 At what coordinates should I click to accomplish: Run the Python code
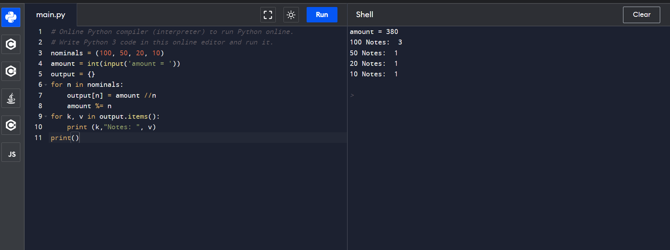pyautogui.click(x=322, y=15)
